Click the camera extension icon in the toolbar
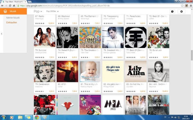This screenshot has height=120, width=193. pyautogui.click(x=187, y=6)
